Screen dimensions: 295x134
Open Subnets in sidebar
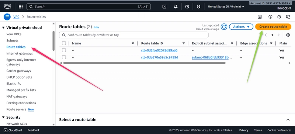click(13, 40)
